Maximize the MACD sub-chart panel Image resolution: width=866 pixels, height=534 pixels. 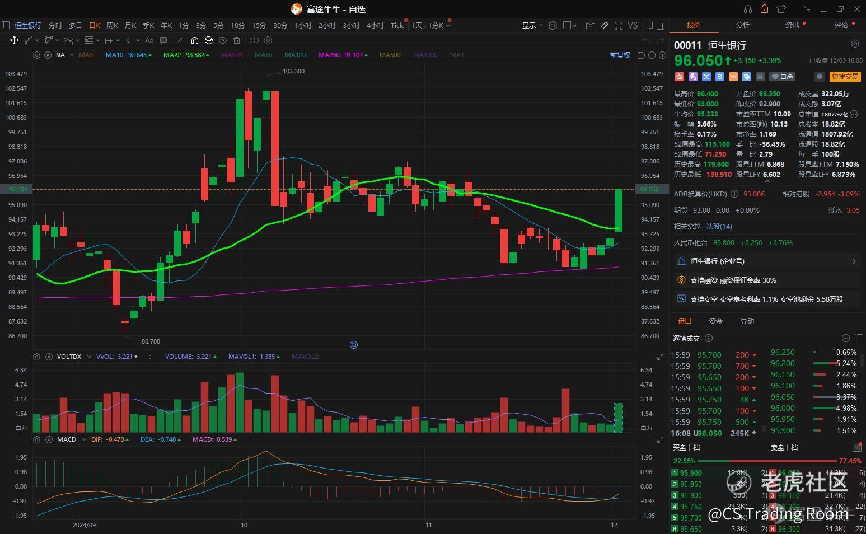click(x=660, y=440)
